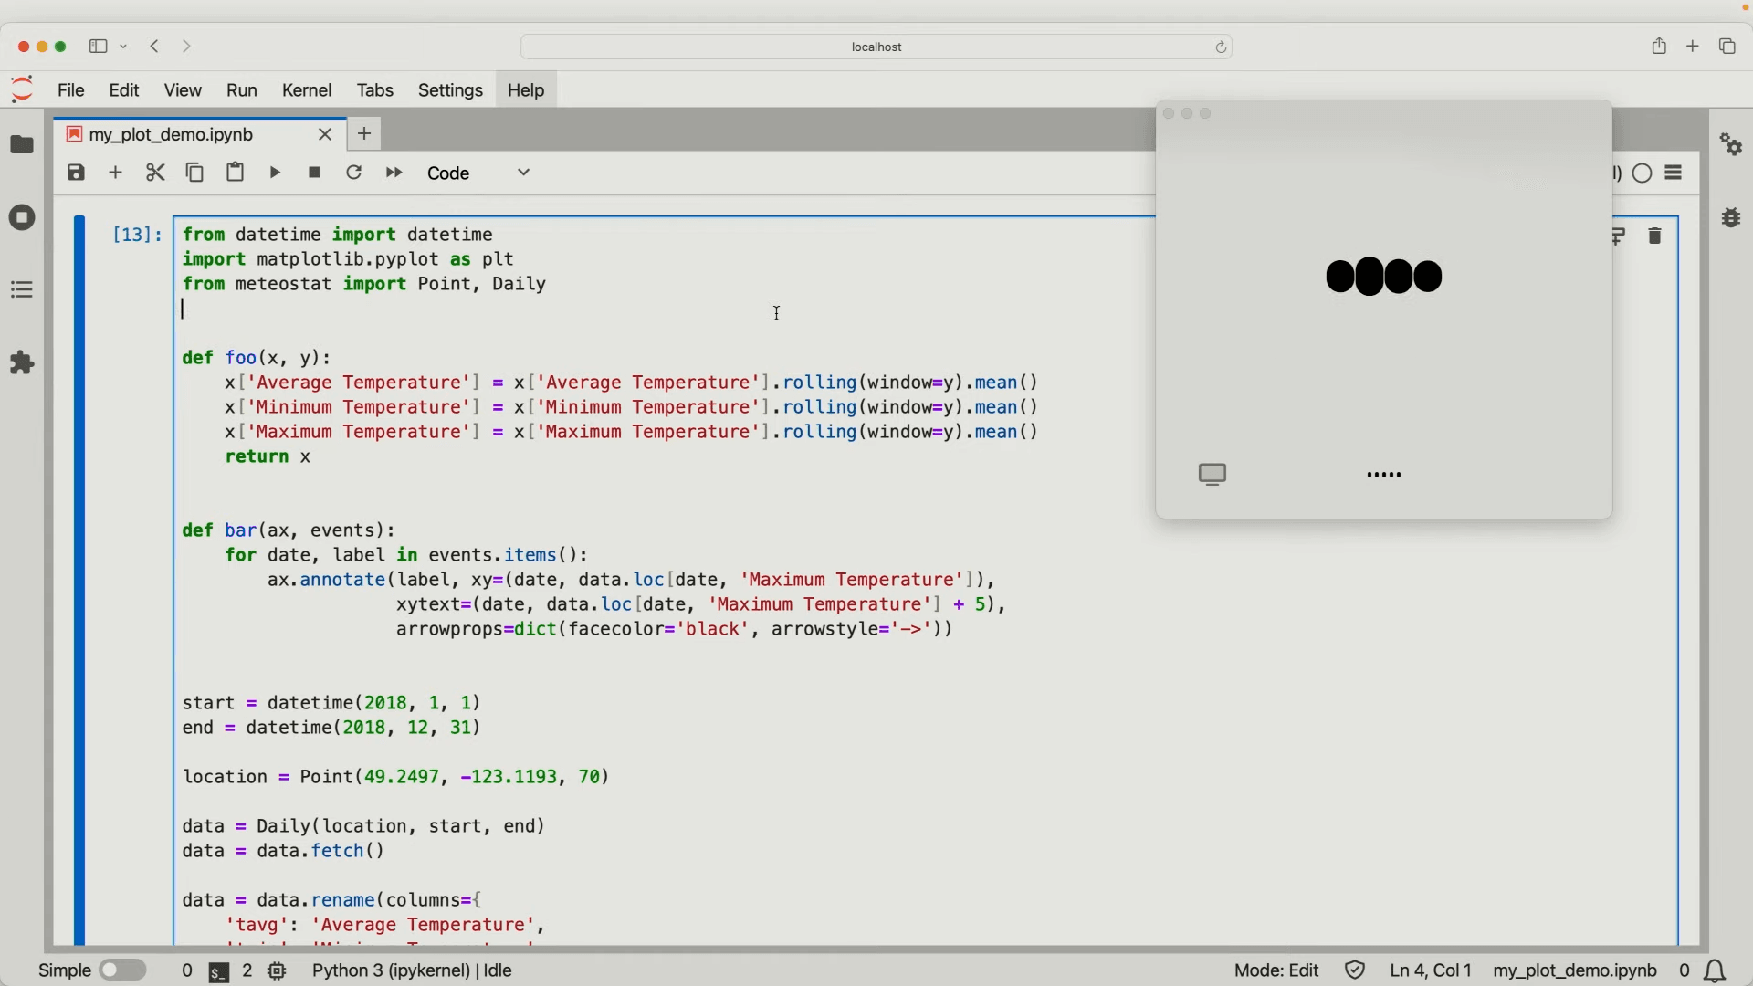Open the Help menu
This screenshot has width=1753, height=986.
click(526, 90)
